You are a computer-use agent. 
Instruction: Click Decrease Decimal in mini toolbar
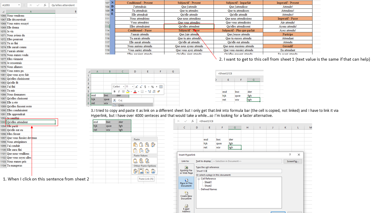point(154,91)
